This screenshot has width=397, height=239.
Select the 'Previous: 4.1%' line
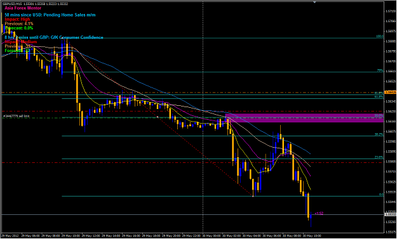(x=19, y=23)
